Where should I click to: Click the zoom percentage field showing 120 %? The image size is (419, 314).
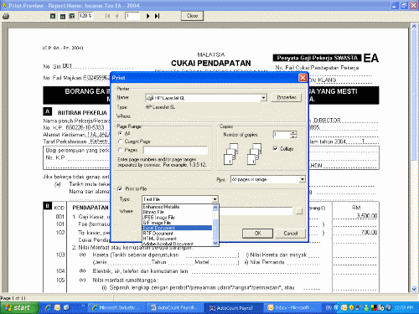(x=86, y=16)
